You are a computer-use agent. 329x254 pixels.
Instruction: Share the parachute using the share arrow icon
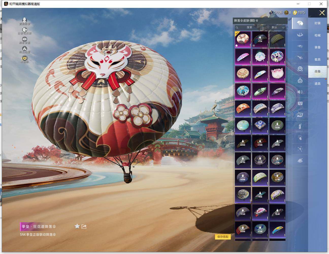click(x=84, y=226)
